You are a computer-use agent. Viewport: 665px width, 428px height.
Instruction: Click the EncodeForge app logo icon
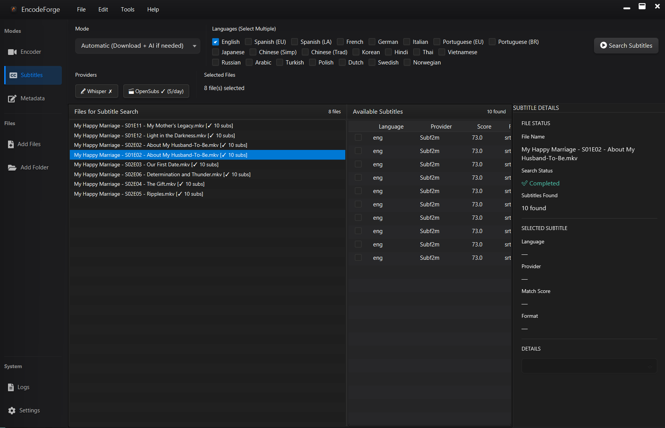(14, 10)
